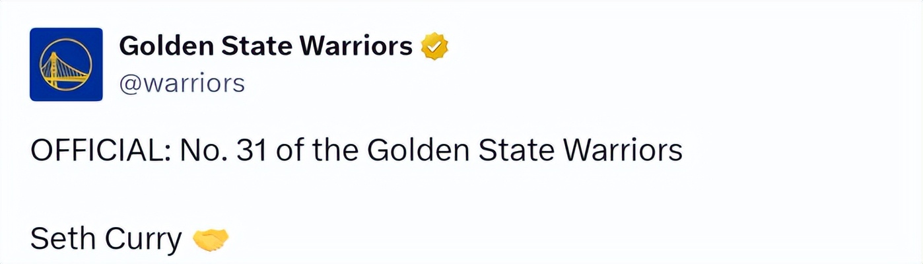923x264 pixels.
Task: Click the number 31 in the tweet
Action: pyautogui.click(x=252, y=150)
